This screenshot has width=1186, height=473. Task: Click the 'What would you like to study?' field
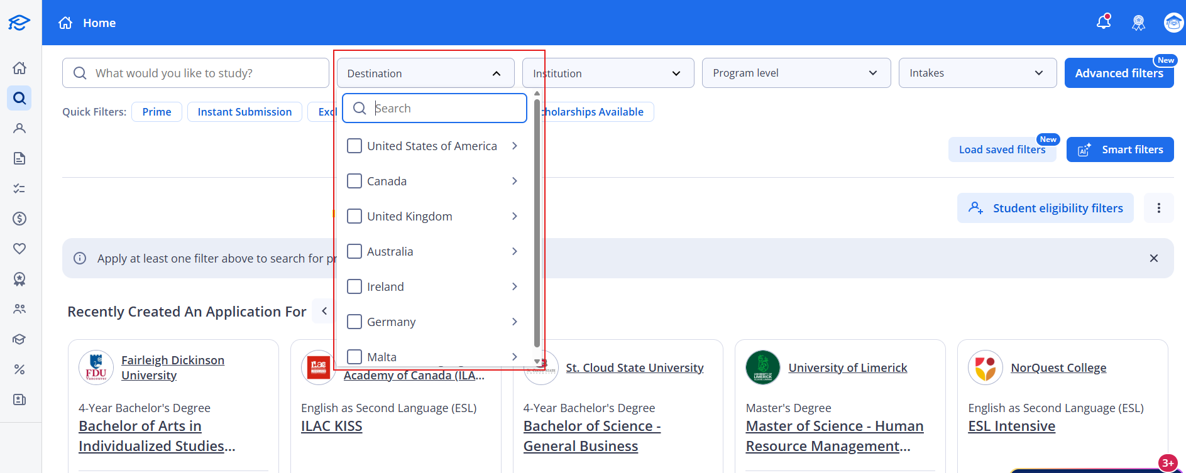(x=195, y=73)
